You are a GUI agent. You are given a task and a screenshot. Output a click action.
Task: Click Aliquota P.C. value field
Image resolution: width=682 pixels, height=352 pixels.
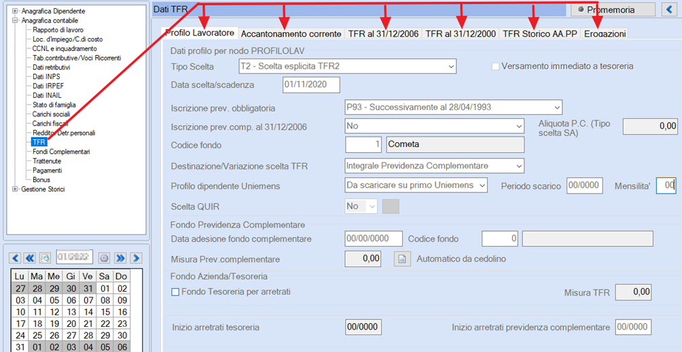(650, 126)
